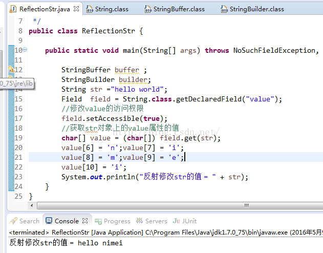This screenshot has height=253, width=323.
Task: Click line number 8 in the gutter
Action: [x=20, y=31]
